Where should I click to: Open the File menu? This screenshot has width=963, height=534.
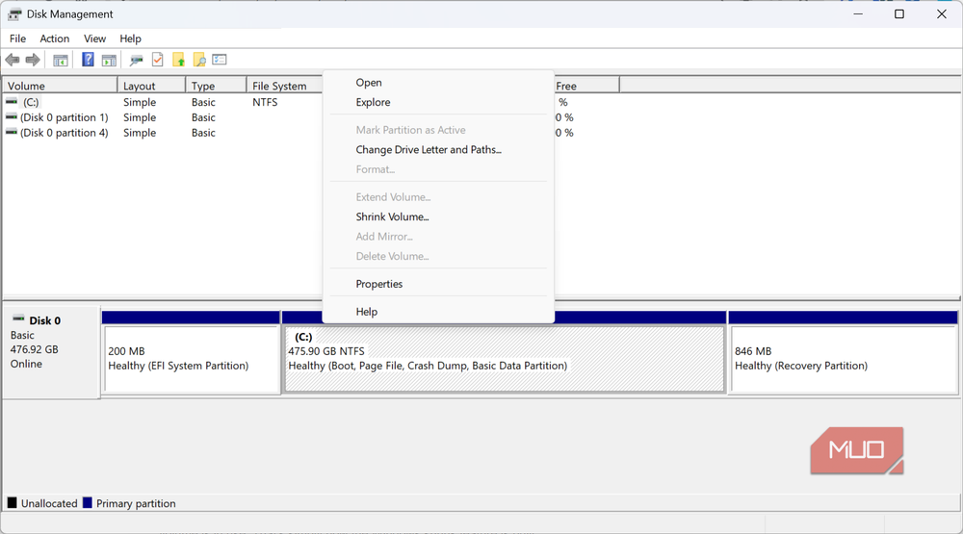(x=17, y=38)
